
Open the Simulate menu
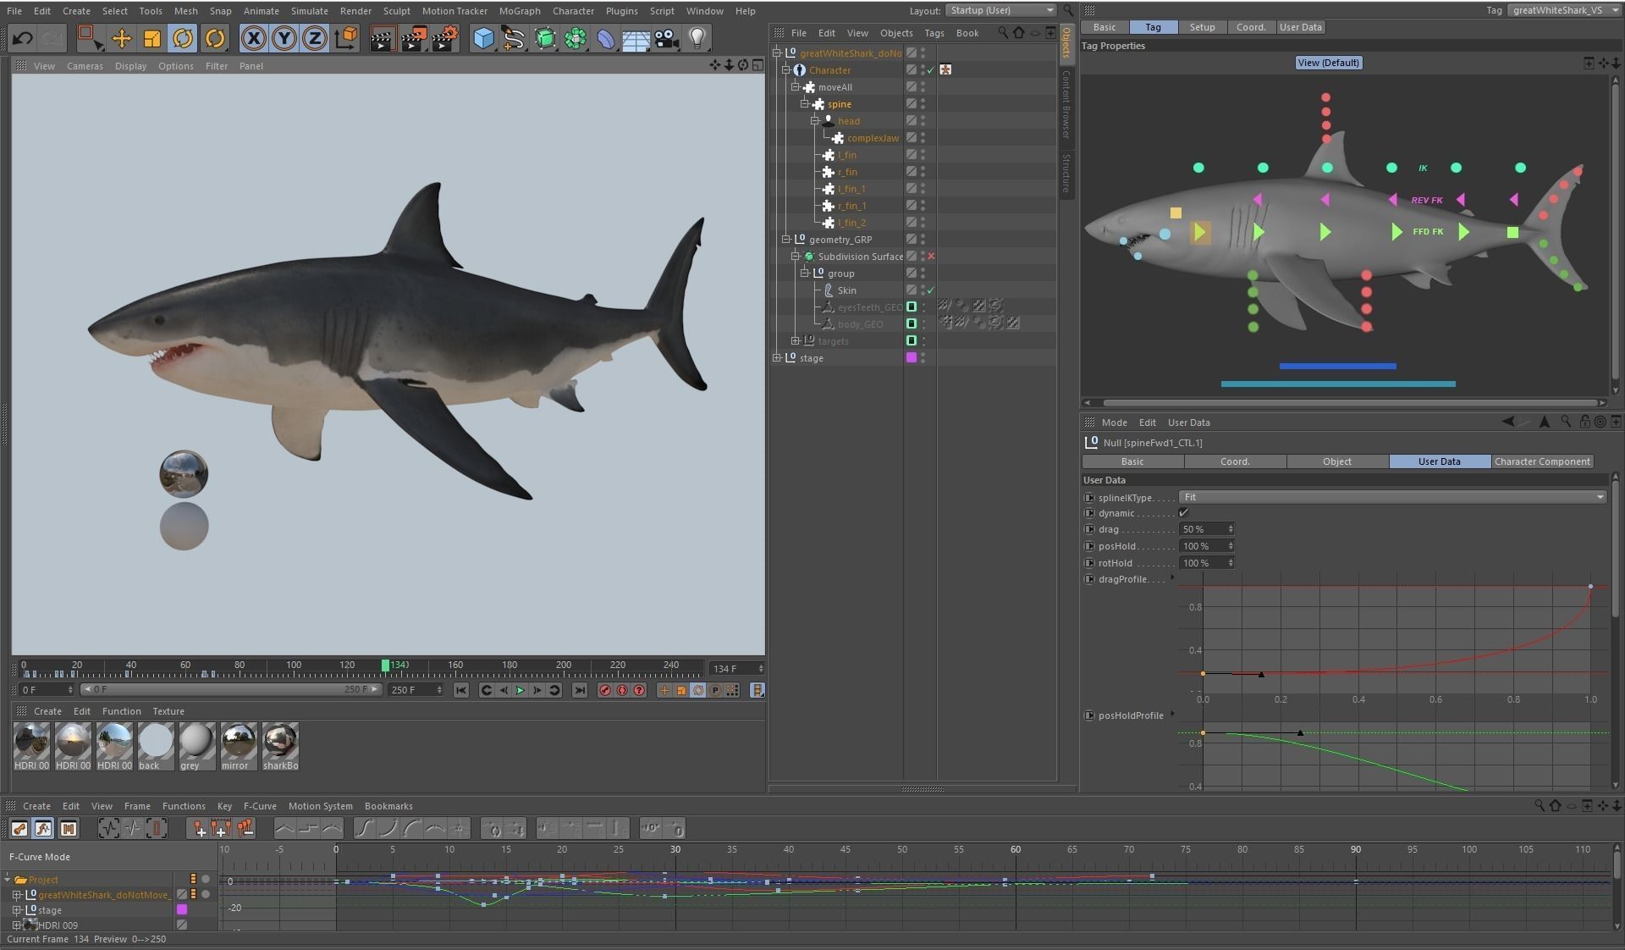point(309,11)
